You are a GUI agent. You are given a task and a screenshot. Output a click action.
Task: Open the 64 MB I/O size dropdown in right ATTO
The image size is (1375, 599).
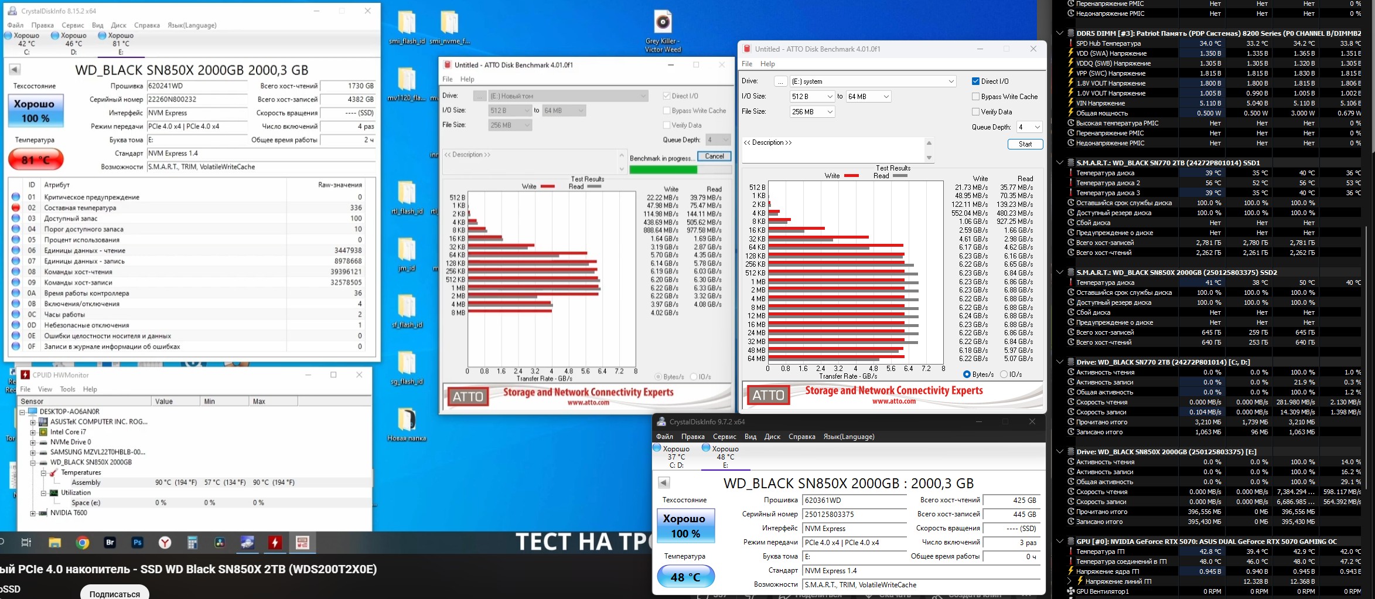[x=869, y=96]
